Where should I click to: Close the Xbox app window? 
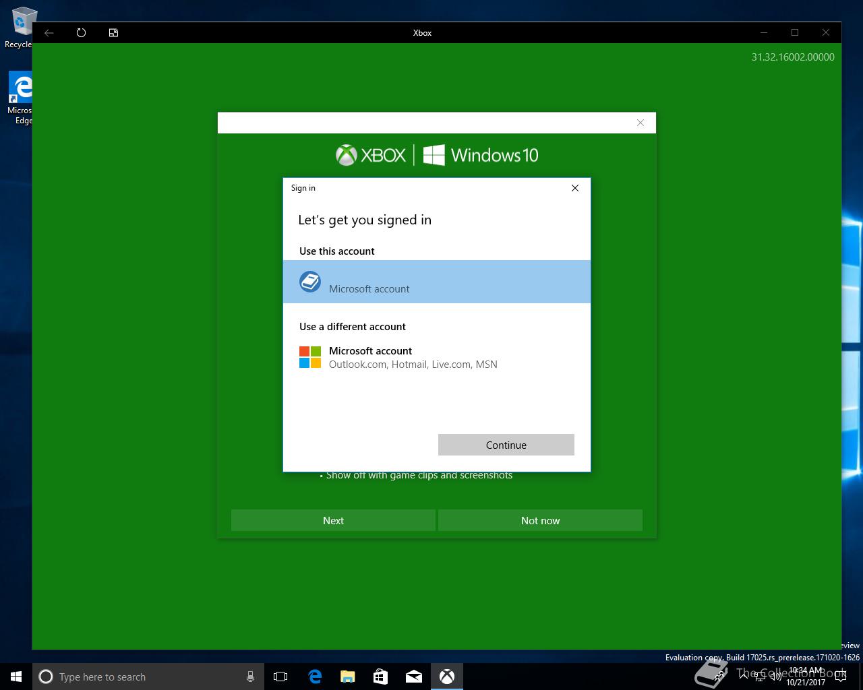(826, 32)
